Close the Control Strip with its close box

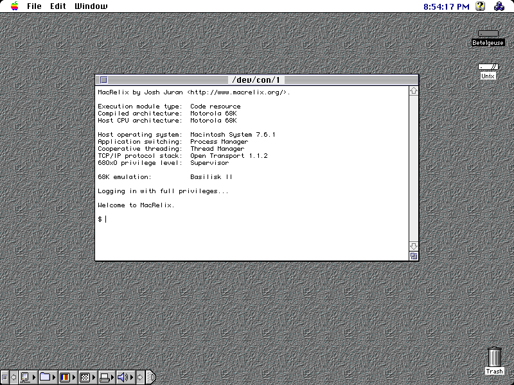[x=4, y=377]
